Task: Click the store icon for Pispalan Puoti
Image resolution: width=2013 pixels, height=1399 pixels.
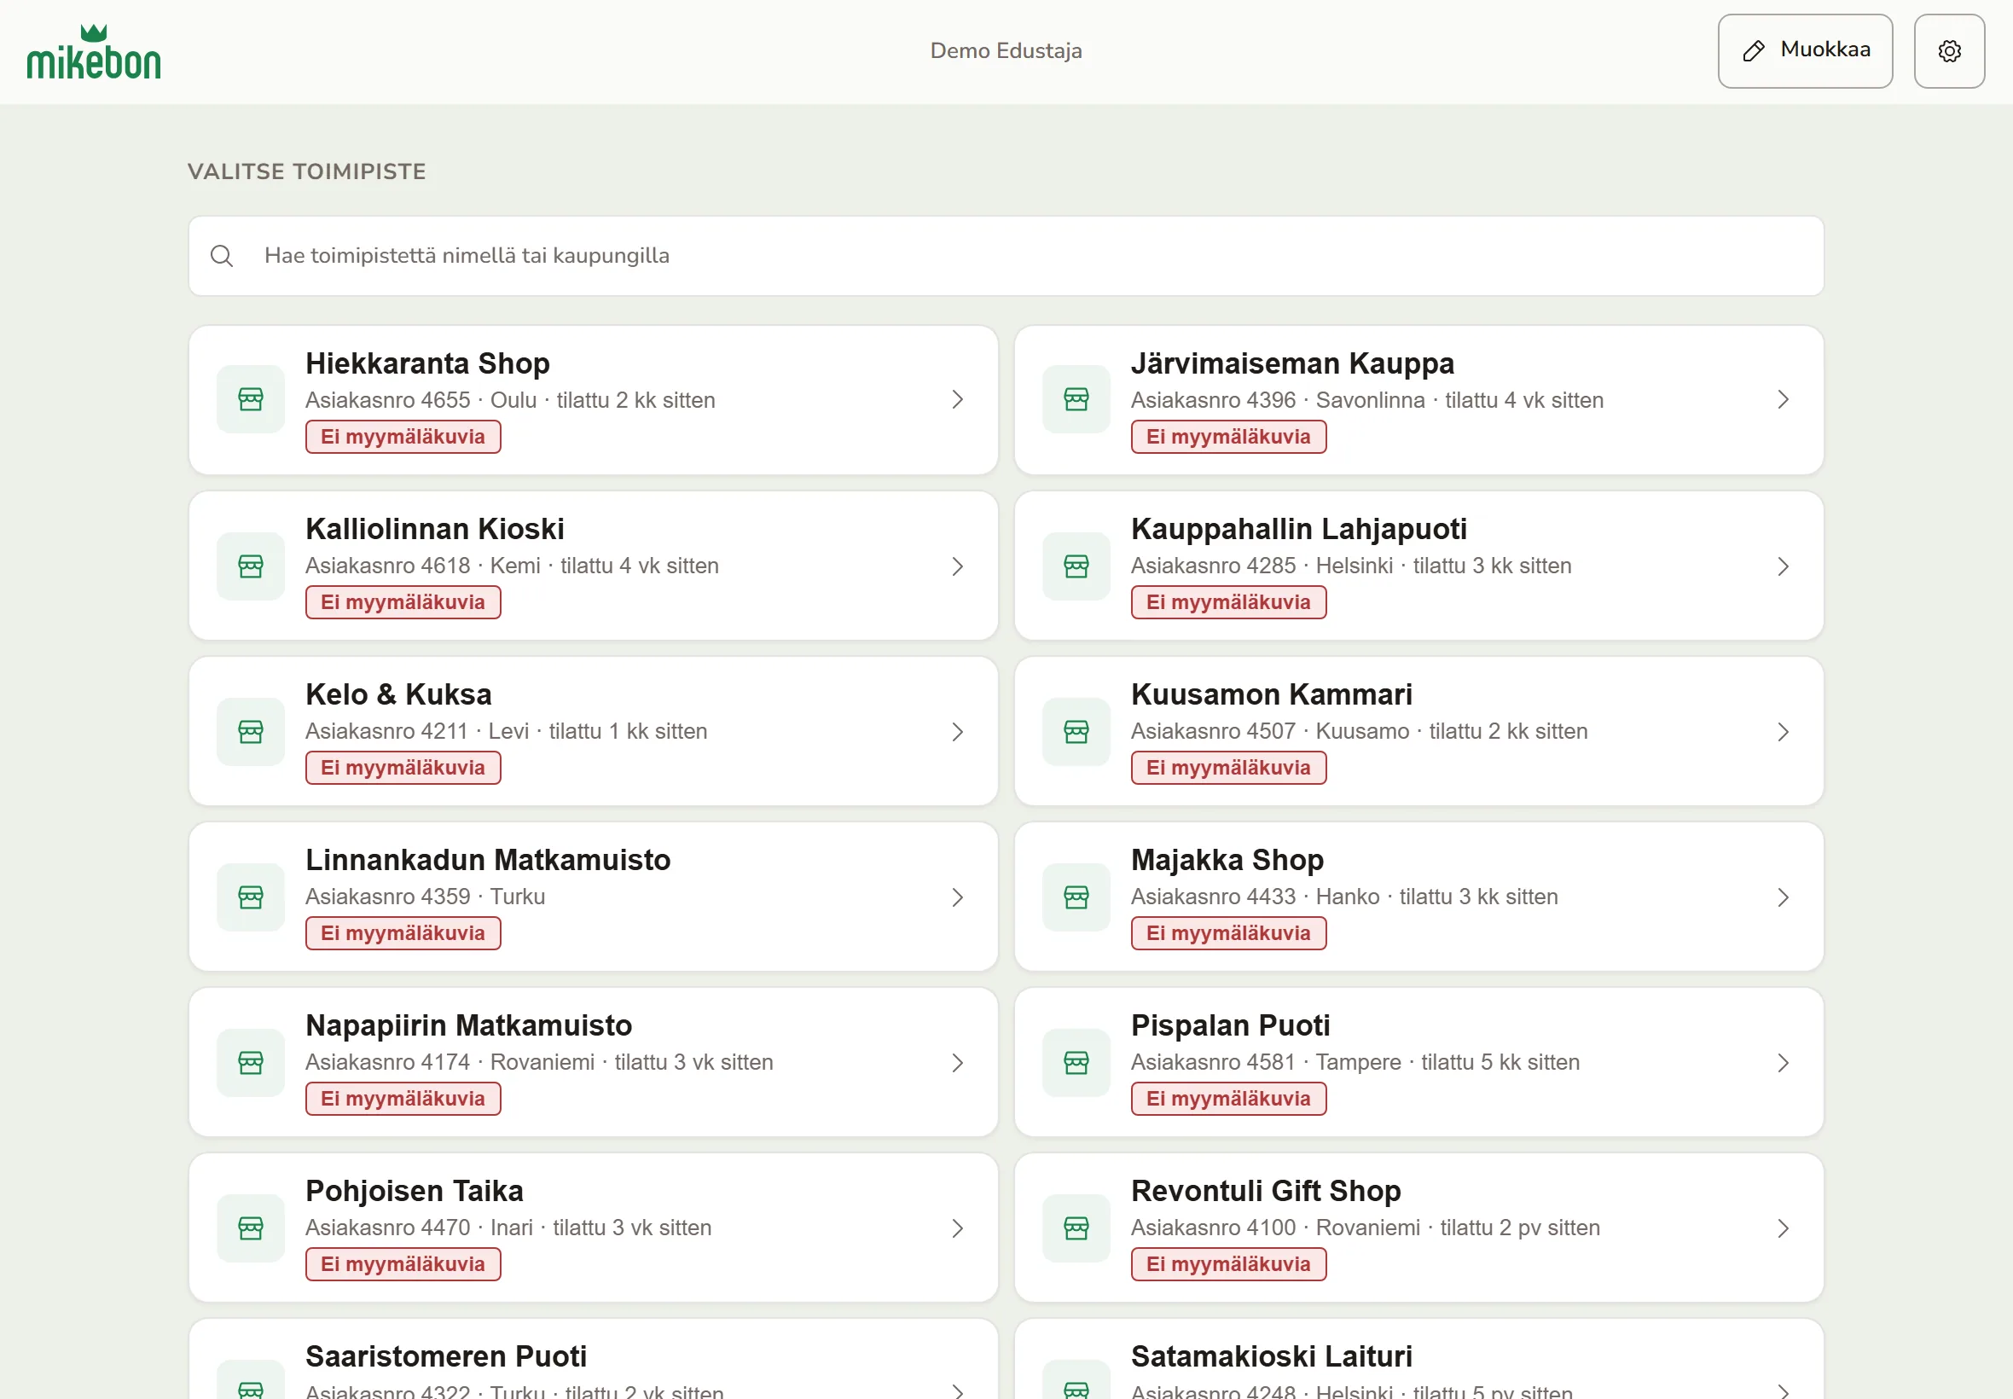Action: click(x=1076, y=1063)
